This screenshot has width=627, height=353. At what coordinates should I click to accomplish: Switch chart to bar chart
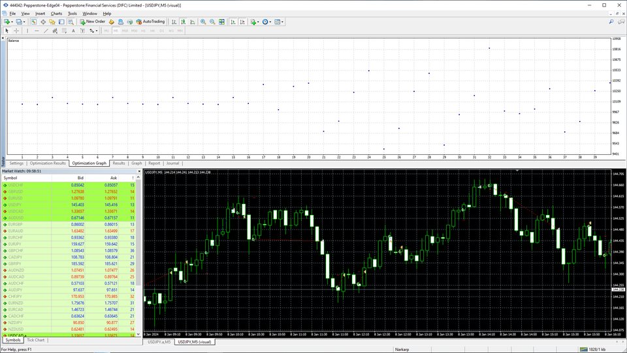(x=174, y=22)
